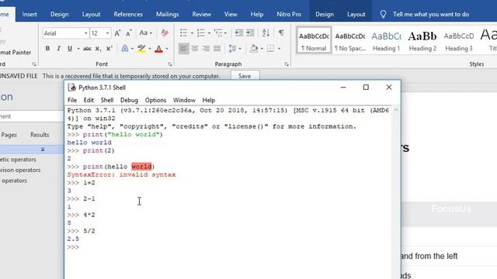Screen dimensions: 497x279
Task: Click the Python Shell window icon
Action: [x=72, y=88]
